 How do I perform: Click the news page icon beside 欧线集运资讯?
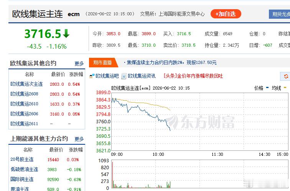[124, 76]
